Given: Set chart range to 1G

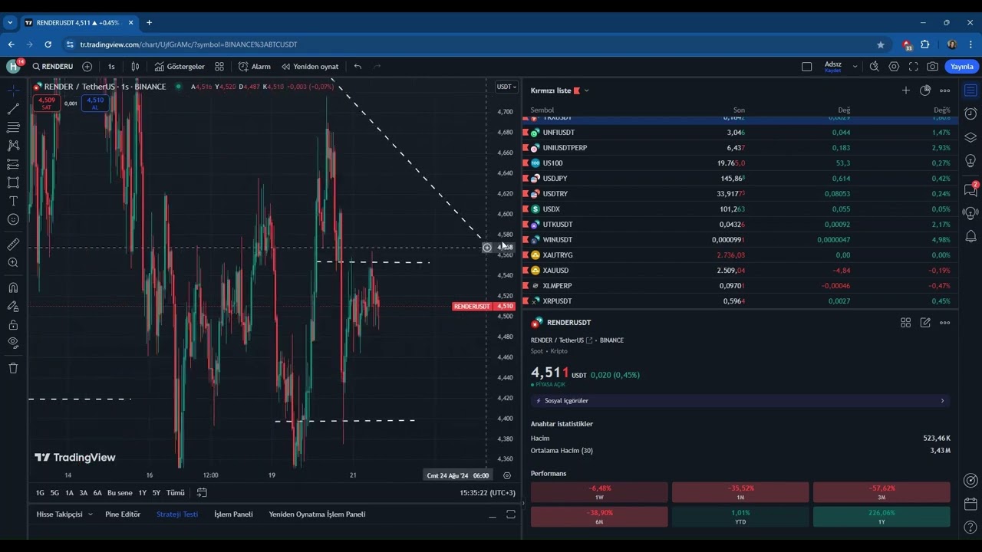Looking at the screenshot, I should tap(40, 493).
